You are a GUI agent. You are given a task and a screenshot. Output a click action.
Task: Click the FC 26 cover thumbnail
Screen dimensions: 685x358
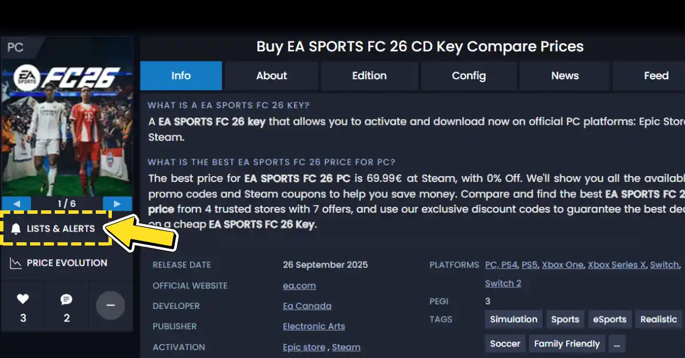pos(67,123)
